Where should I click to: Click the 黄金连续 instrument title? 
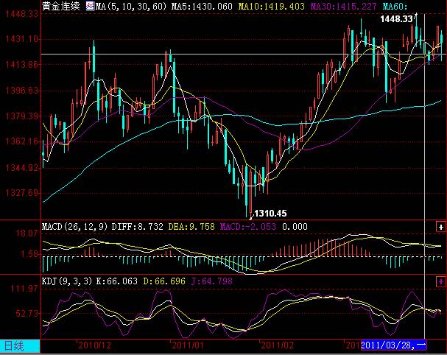pos(61,6)
